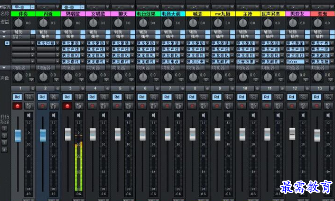Select the 变鬼 channel name label

[x=323, y=14]
